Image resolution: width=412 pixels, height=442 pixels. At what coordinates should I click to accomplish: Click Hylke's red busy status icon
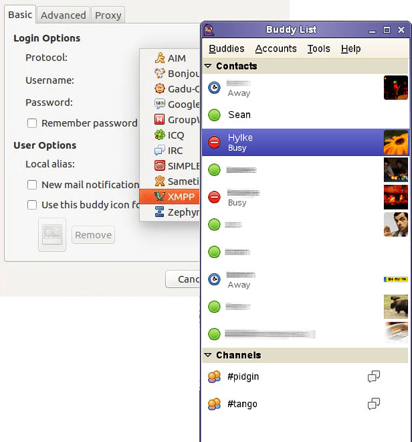click(x=214, y=143)
